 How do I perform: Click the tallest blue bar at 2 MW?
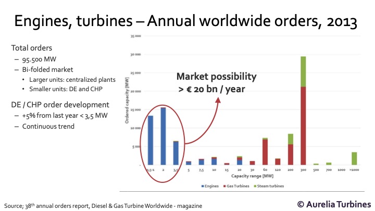point(163,136)
